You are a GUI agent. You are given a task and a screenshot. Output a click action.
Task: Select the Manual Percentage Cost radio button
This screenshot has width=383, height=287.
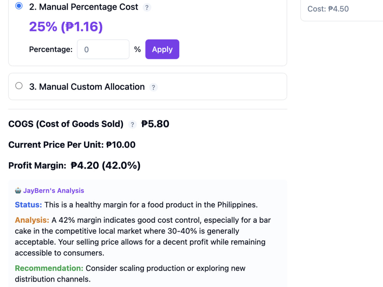click(19, 6)
